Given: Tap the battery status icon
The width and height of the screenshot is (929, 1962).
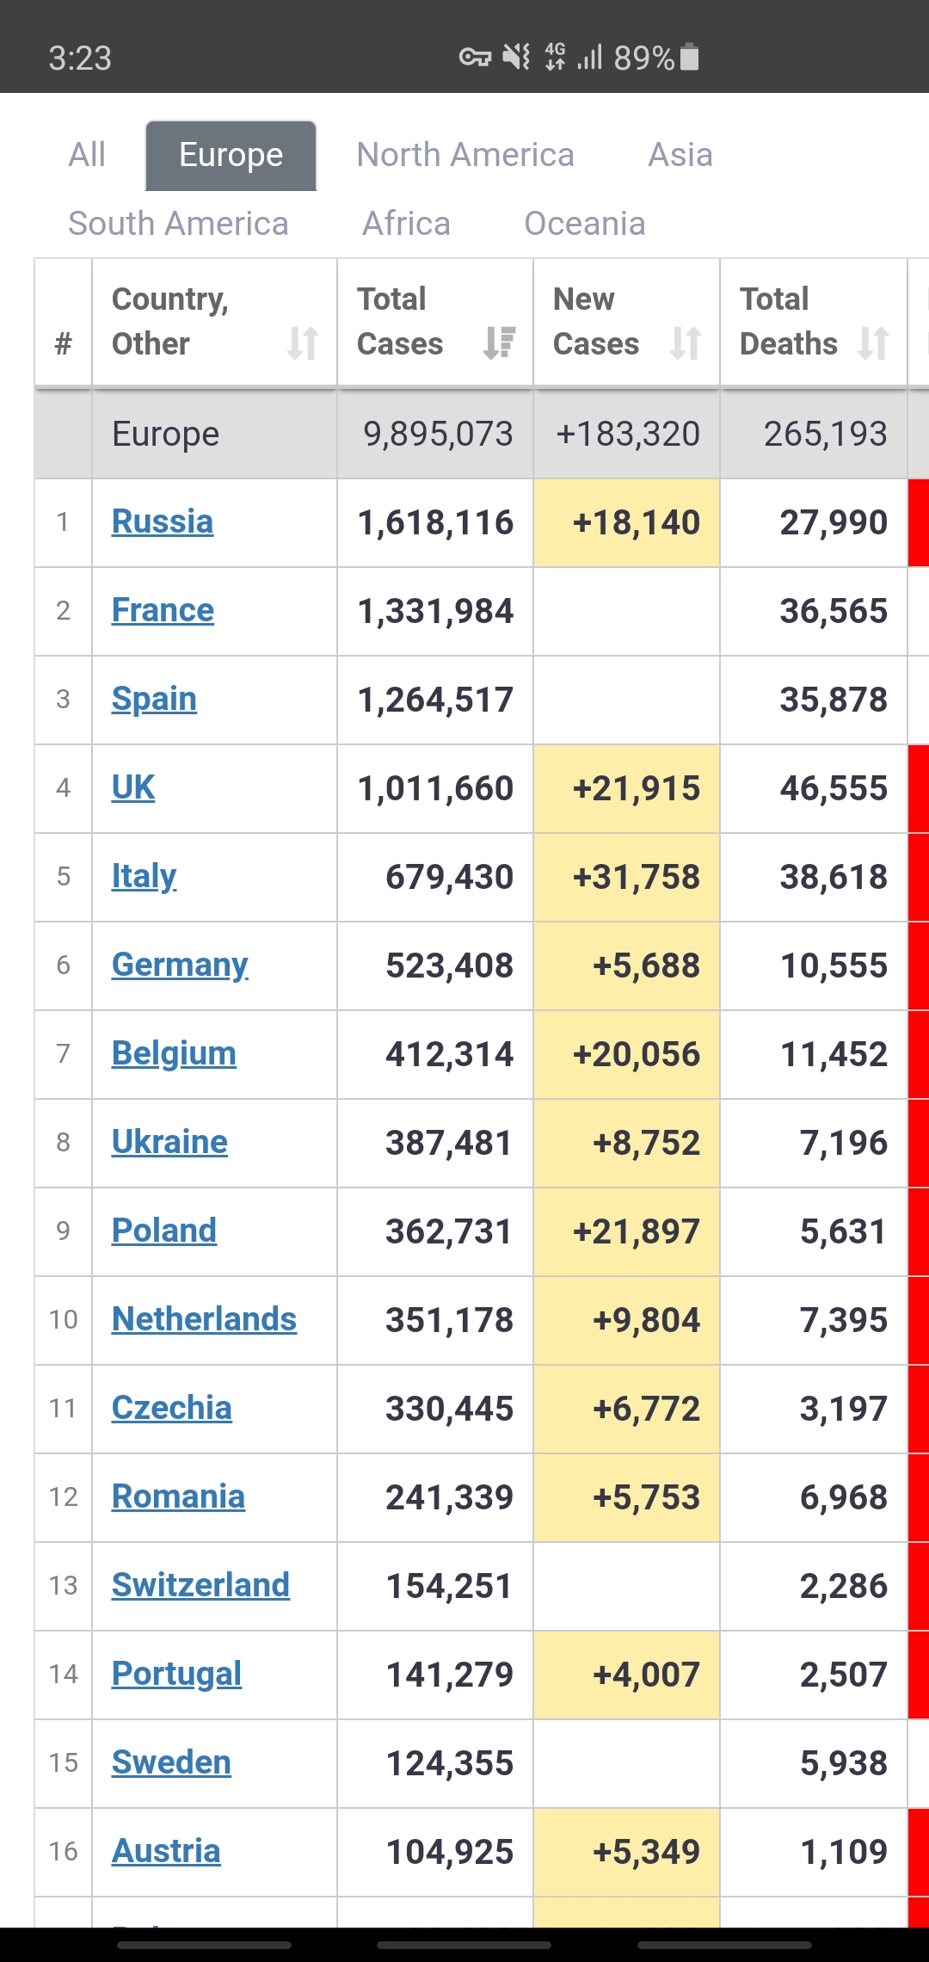Looking at the screenshot, I should point(689,58).
